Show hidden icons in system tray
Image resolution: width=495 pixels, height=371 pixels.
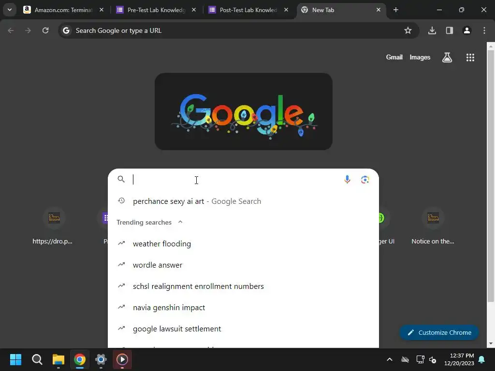coord(390,359)
